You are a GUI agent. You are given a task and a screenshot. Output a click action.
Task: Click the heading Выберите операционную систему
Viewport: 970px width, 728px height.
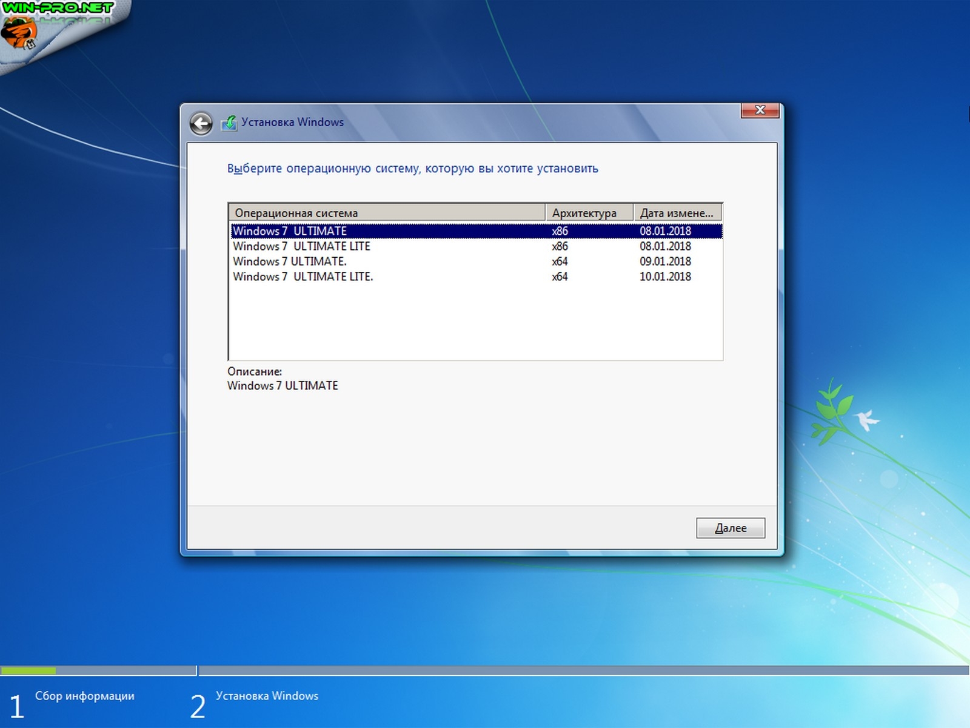(412, 169)
